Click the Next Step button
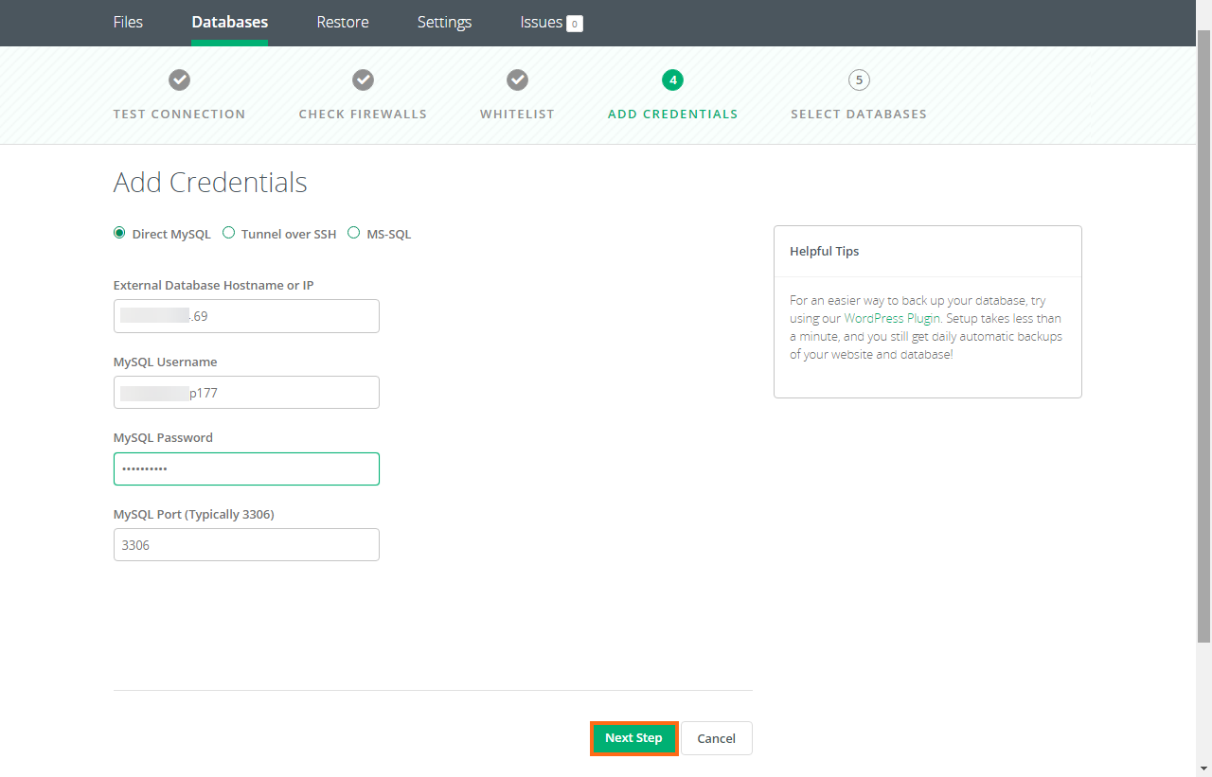This screenshot has height=777, width=1212. click(633, 737)
